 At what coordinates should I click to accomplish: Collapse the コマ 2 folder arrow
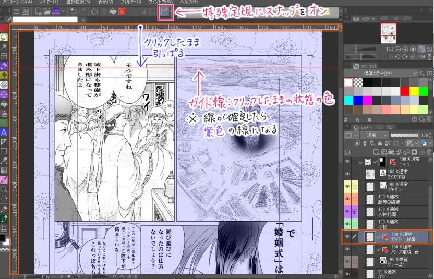[x=360, y=162]
